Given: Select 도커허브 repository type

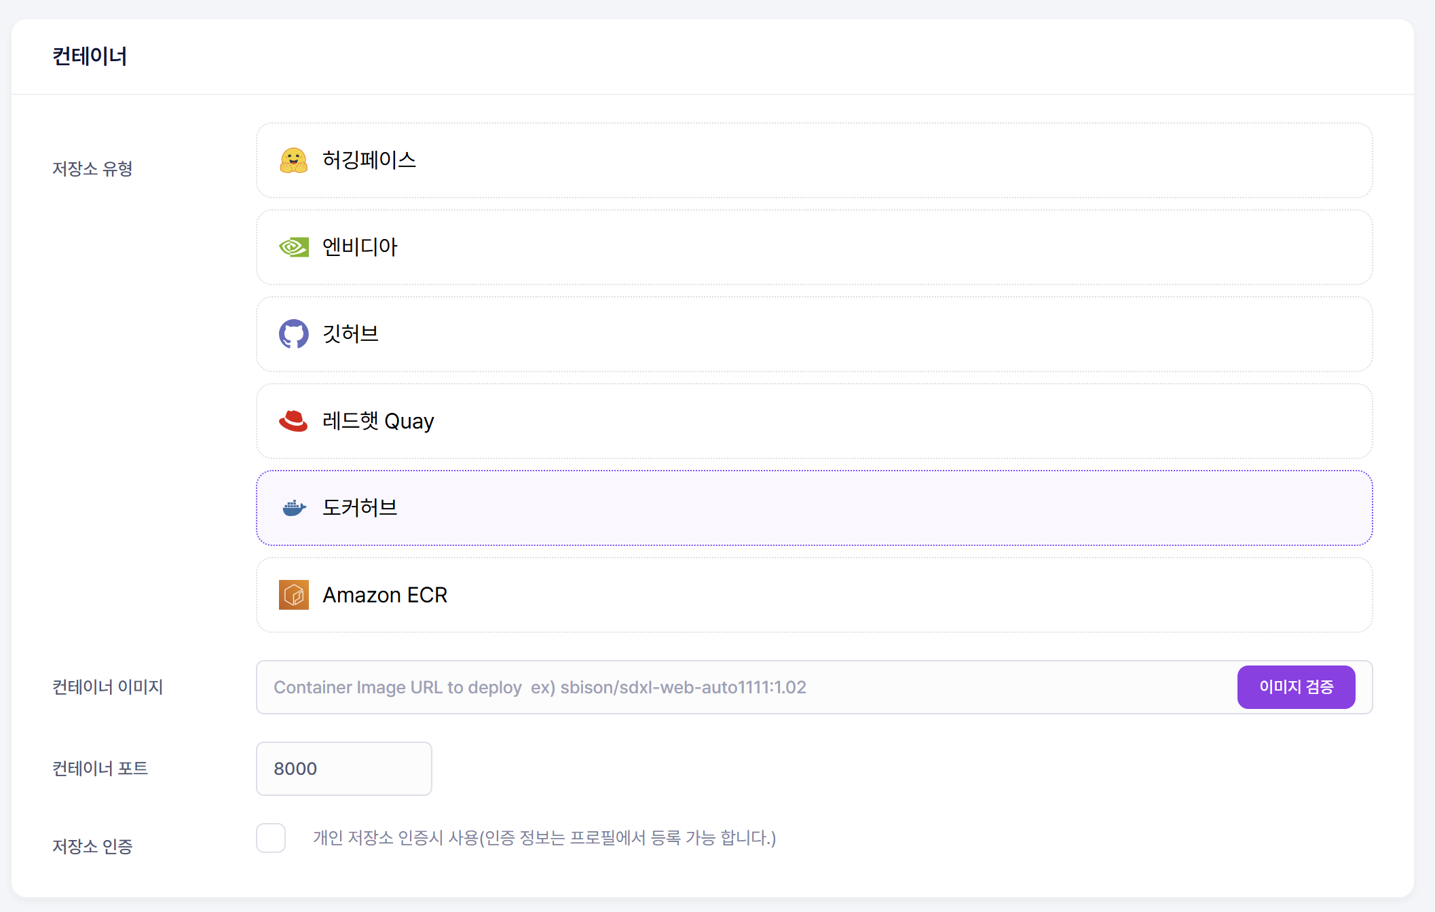Looking at the screenshot, I should (814, 508).
